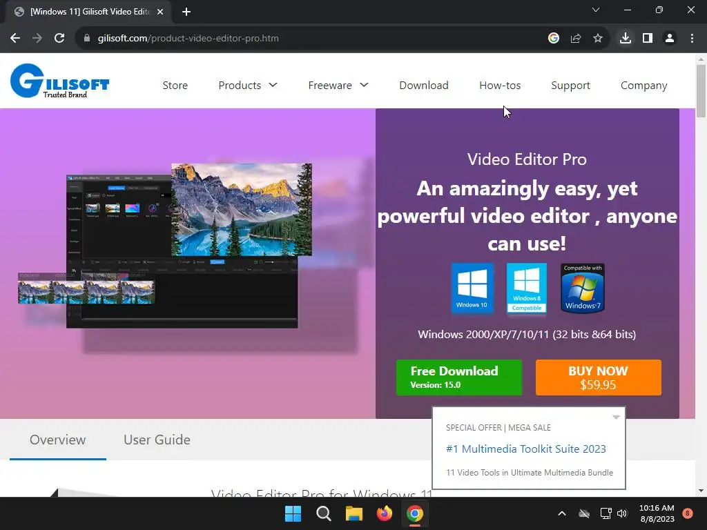This screenshot has height=530, width=707.
Task: Click the video editor mountain preview image
Action: coord(241,210)
